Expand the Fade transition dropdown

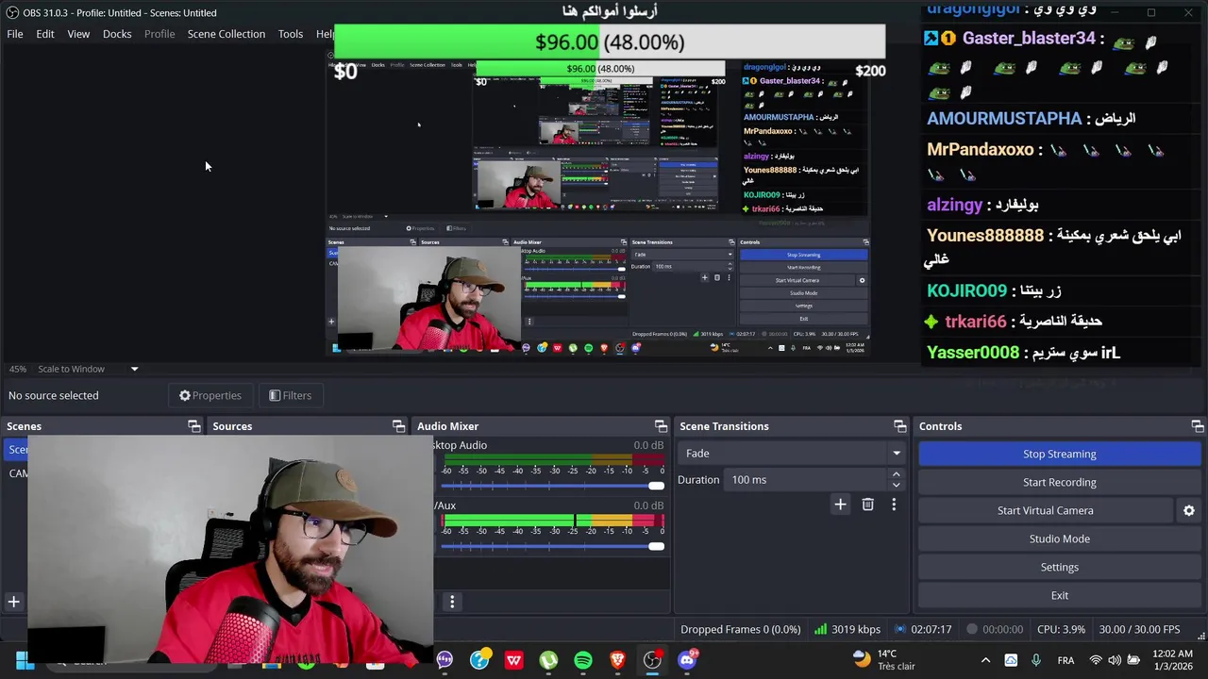pos(791,454)
